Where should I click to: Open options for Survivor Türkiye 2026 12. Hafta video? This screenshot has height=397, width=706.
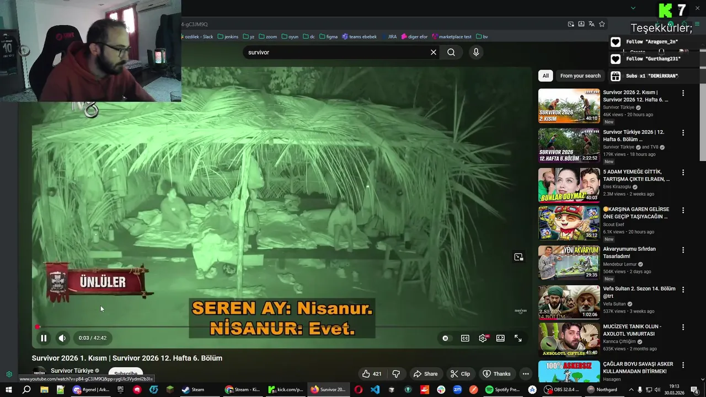coord(683,133)
